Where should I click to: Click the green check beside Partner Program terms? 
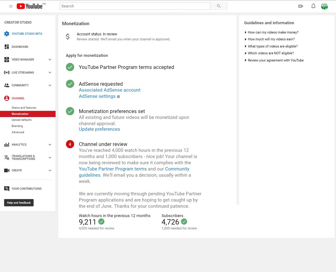[x=70, y=67]
